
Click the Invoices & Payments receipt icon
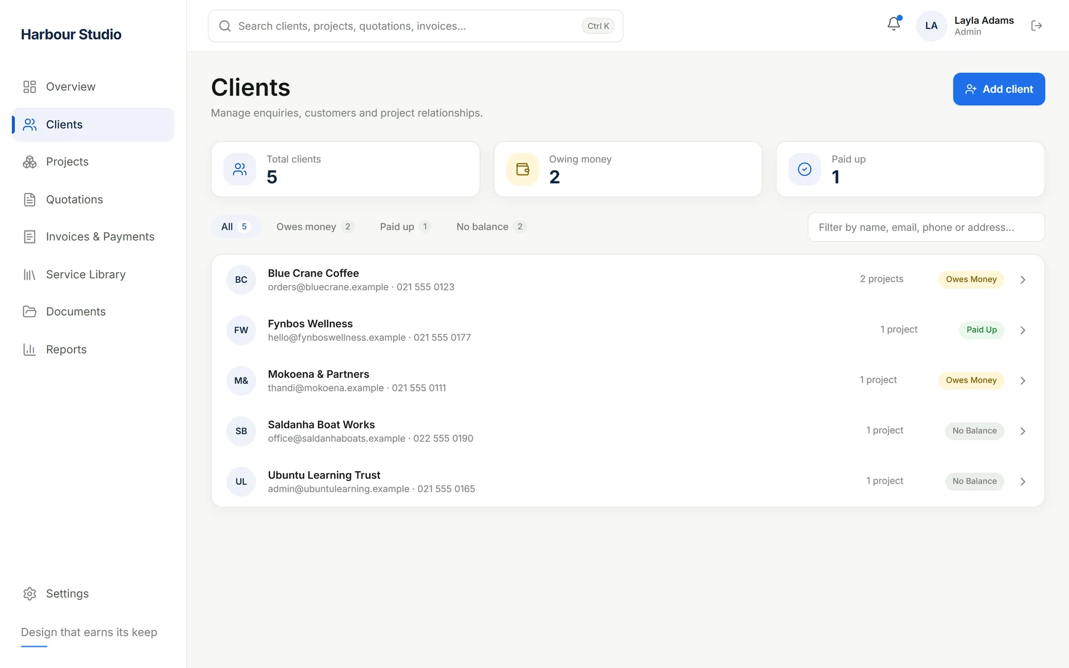30,237
